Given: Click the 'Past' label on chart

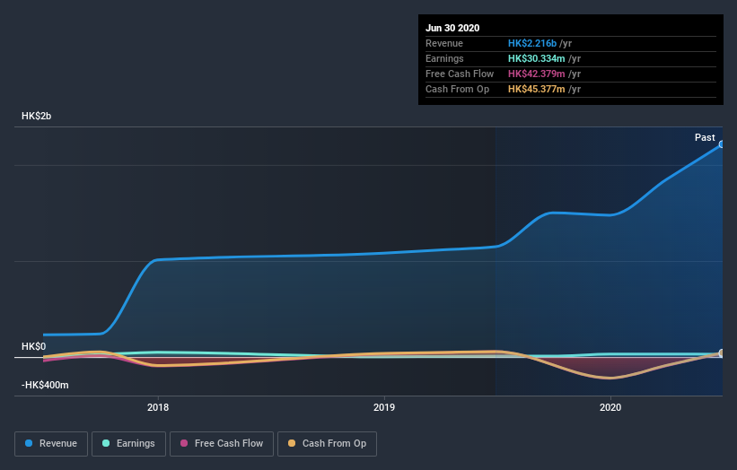Looking at the screenshot, I should pyautogui.click(x=705, y=137).
